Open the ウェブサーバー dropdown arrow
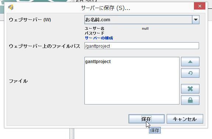The width and height of the screenshot is (212, 139). point(196,20)
